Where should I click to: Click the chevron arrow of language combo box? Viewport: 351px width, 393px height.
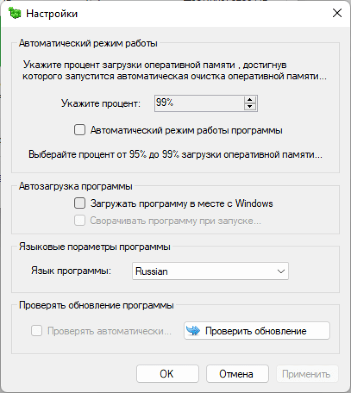281,271
